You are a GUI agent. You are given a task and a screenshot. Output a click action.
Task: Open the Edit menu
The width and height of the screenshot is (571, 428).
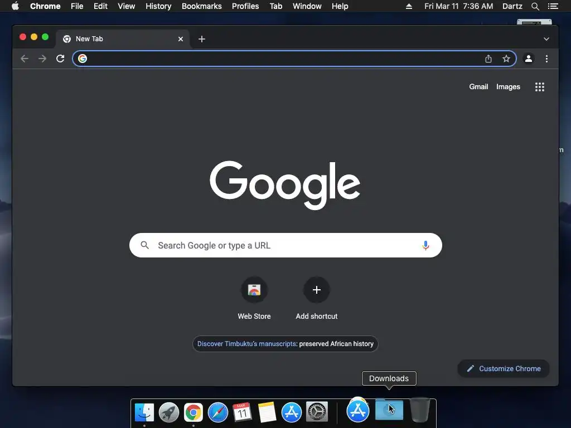(100, 6)
